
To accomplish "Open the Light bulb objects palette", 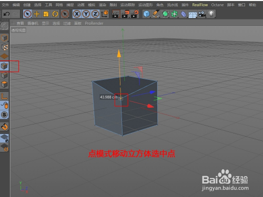I will click(211, 14).
